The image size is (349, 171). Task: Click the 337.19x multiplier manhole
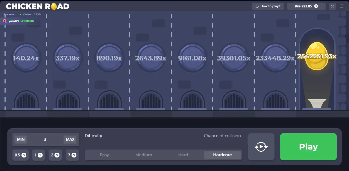tap(68, 58)
